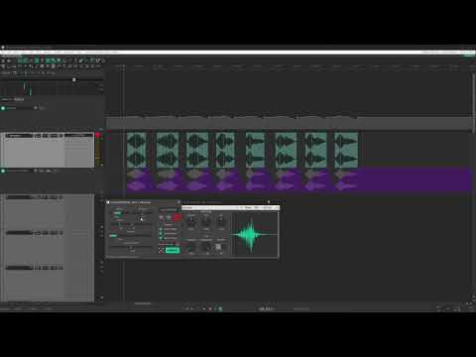476x357 pixels.
Task: Click the time display in the transport bar
Action: click(267, 308)
